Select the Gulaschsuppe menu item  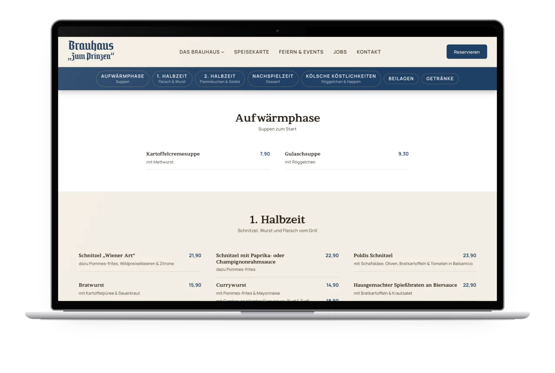click(x=303, y=154)
